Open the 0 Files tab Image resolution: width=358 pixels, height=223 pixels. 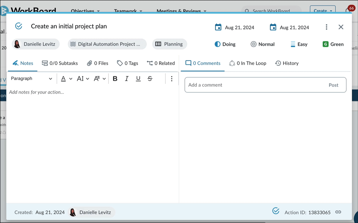pyautogui.click(x=97, y=63)
